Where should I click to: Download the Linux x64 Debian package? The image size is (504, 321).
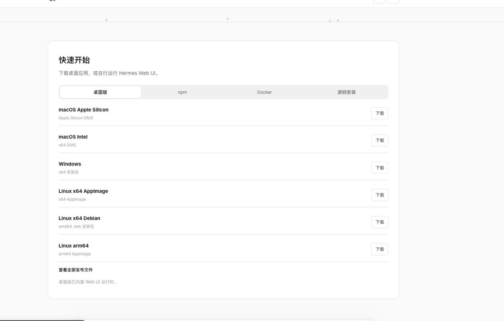380,222
